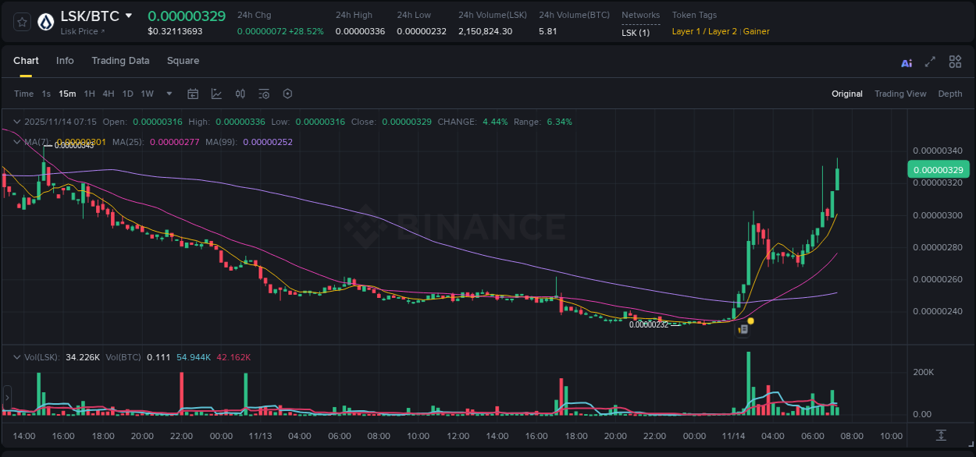Screen dimensions: 976x457
Task: Open the date range calendar picker
Action: coord(193,94)
